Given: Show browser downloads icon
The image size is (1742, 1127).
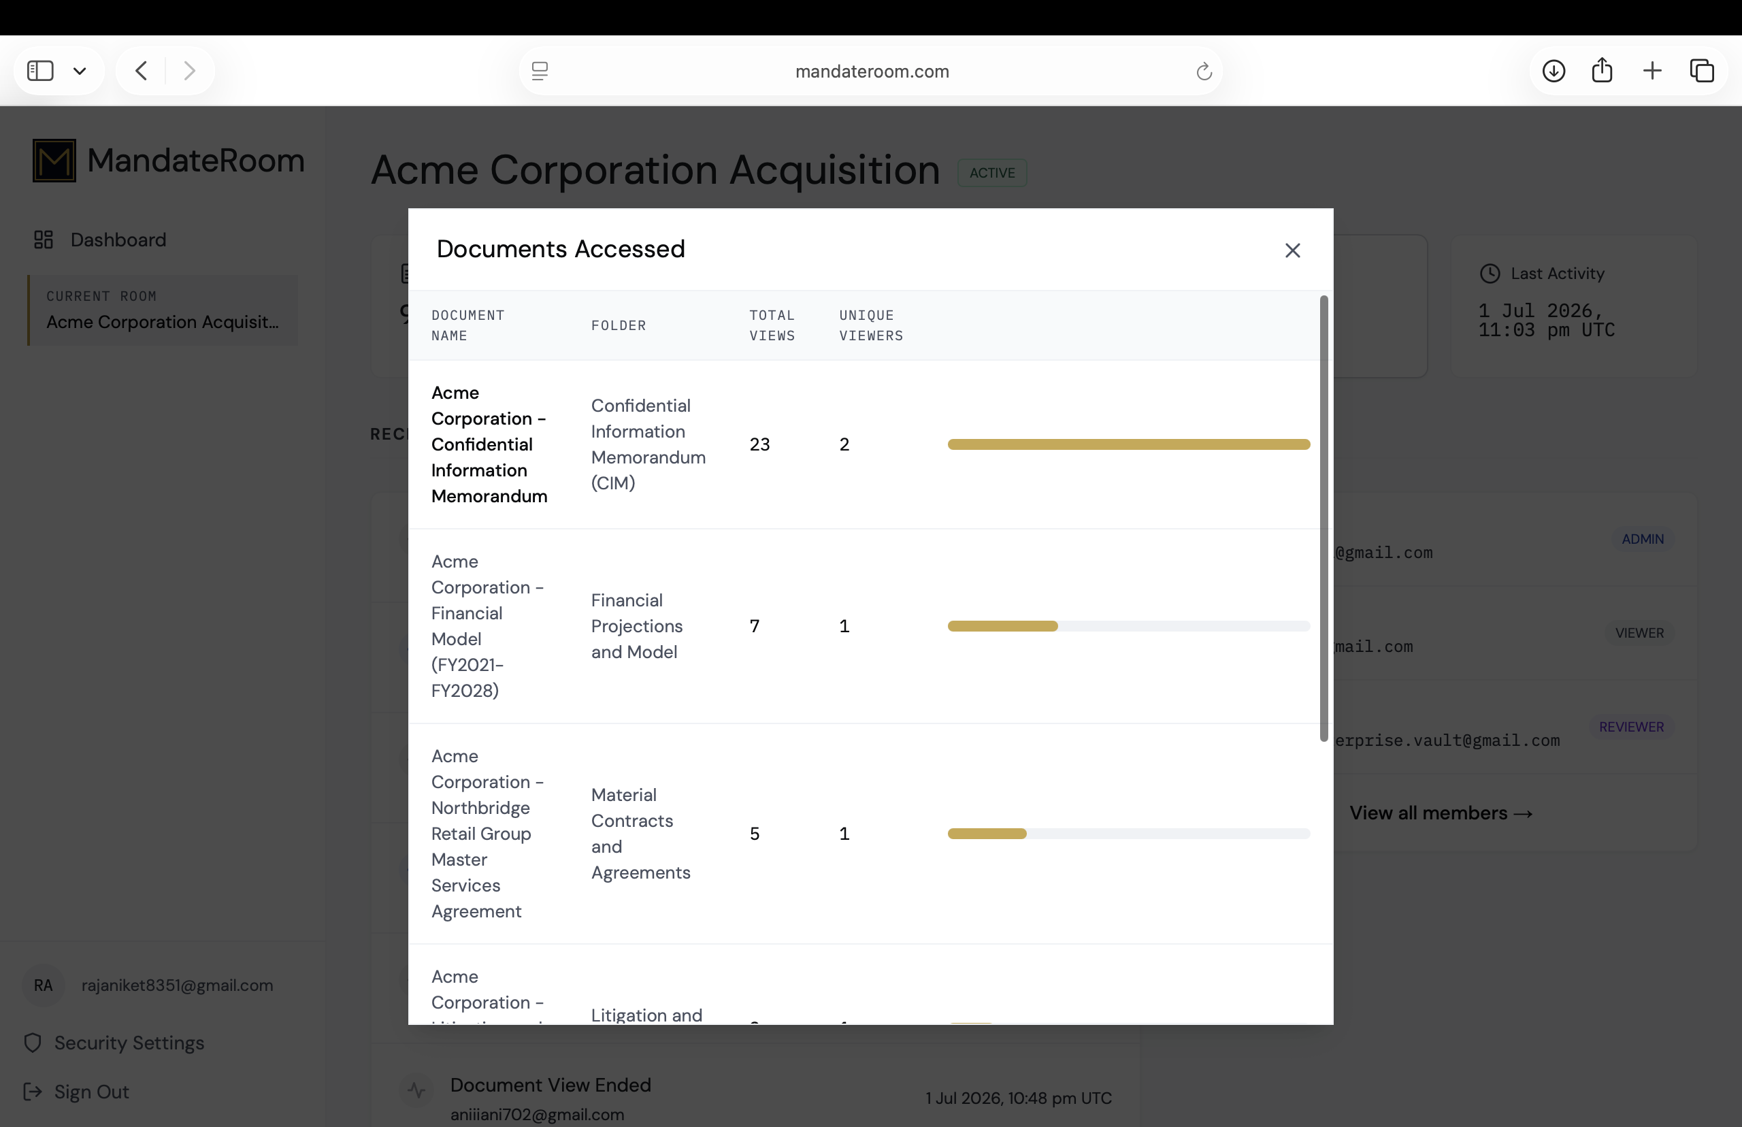Looking at the screenshot, I should point(1554,71).
